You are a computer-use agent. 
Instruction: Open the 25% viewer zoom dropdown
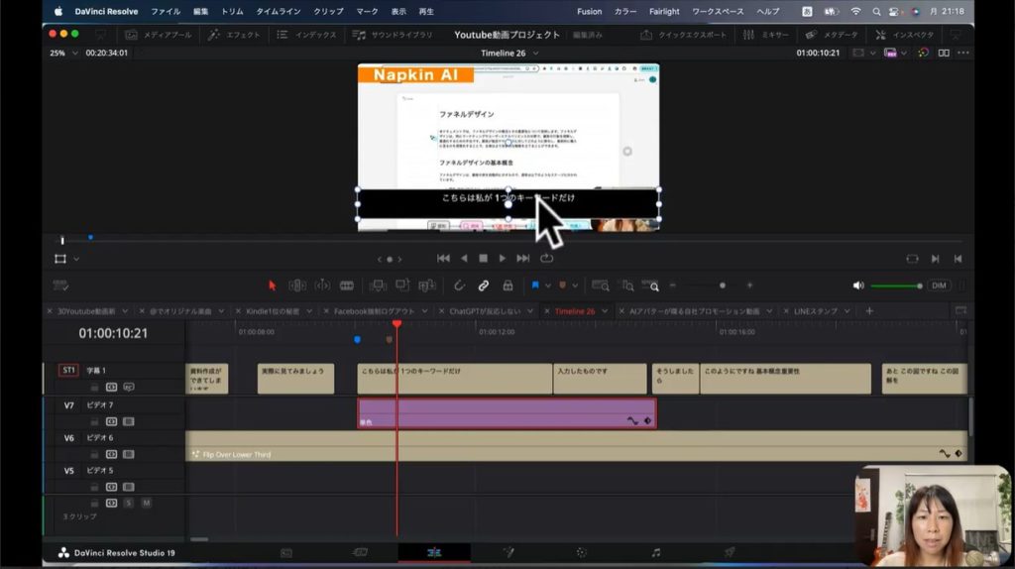coord(63,53)
